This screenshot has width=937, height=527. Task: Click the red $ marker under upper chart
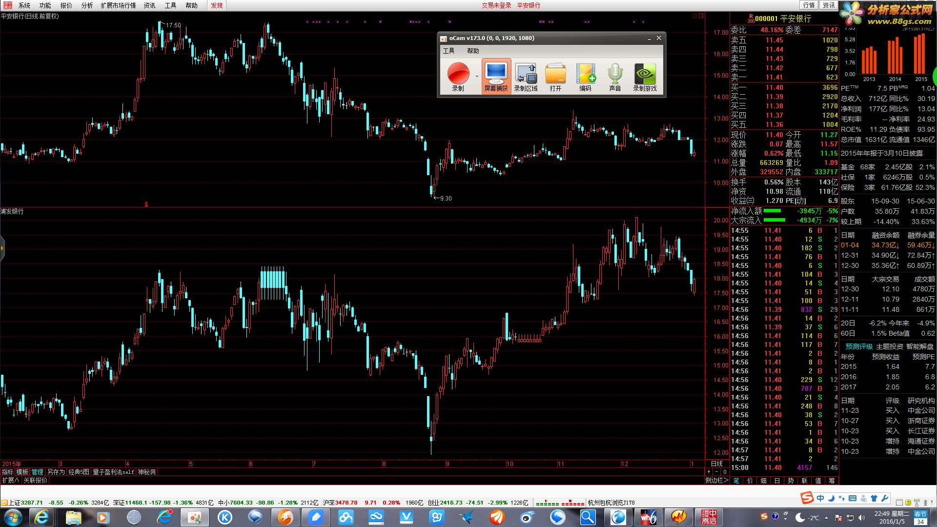click(x=146, y=204)
